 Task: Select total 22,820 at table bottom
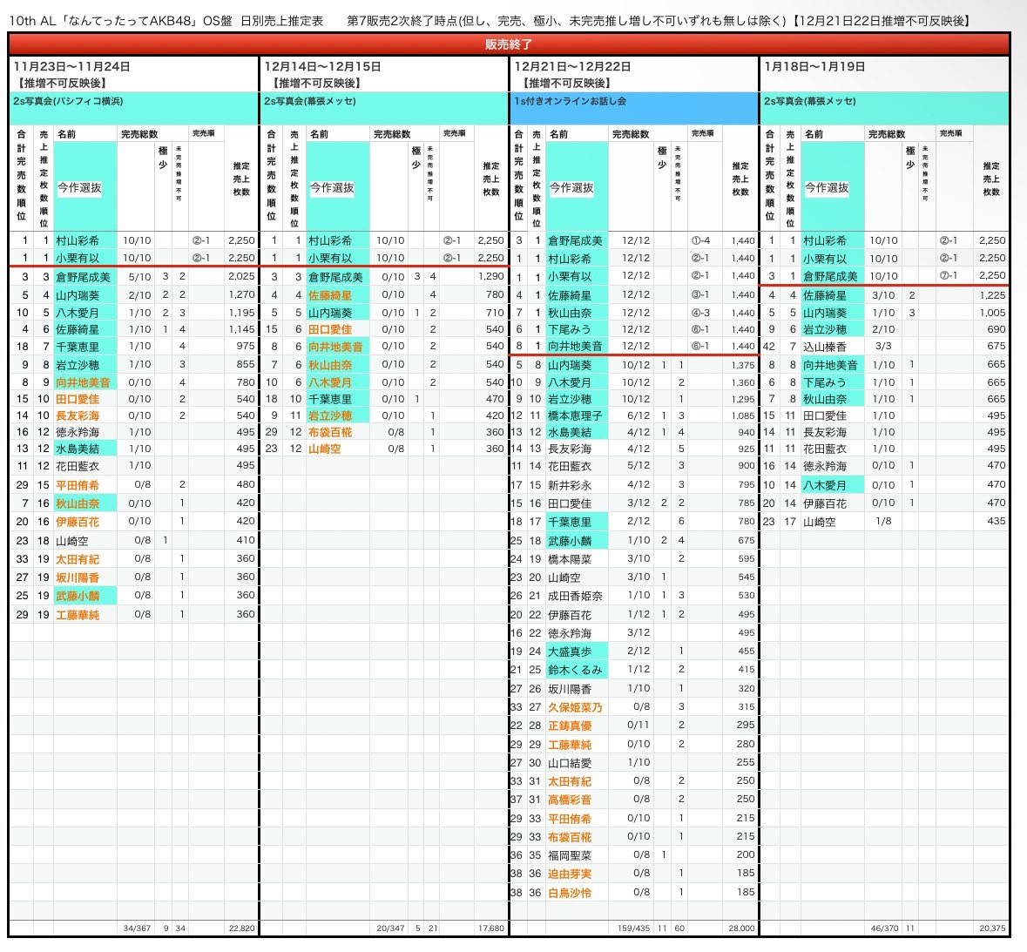click(241, 928)
